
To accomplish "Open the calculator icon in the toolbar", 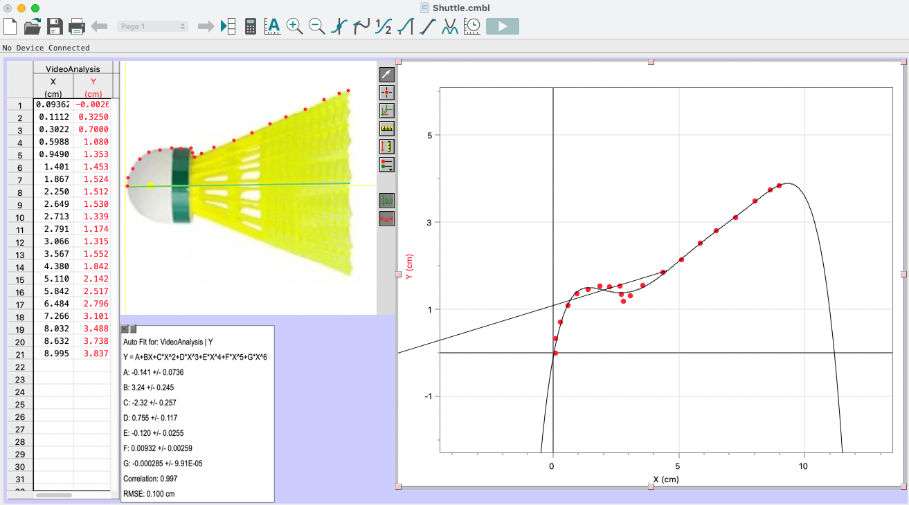I will (x=251, y=26).
